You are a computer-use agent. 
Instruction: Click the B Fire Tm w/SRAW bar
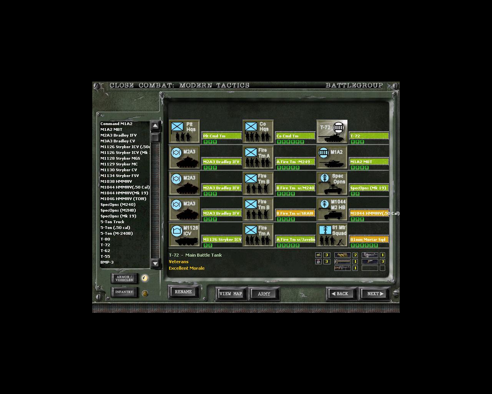click(x=295, y=213)
